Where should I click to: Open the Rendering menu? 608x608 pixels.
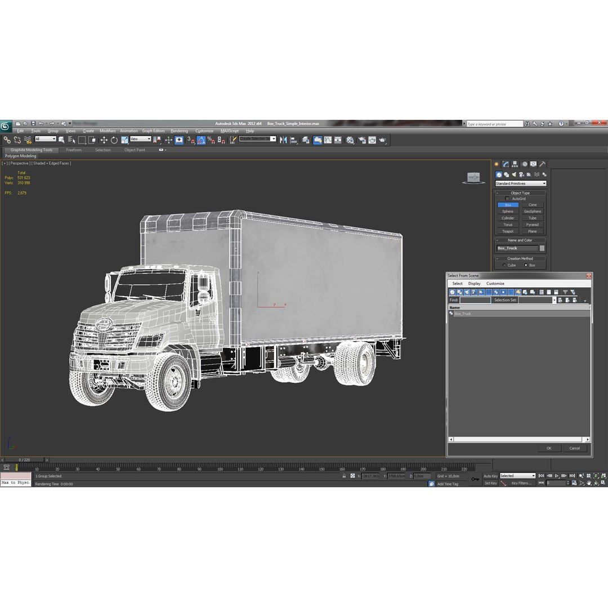pyautogui.click(x=179, y=131)
